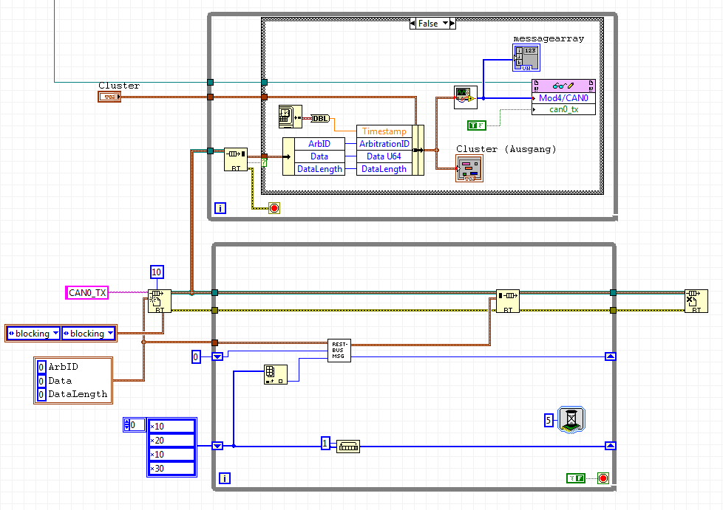This screenshot has height=510, width=723.
Task: Toggle the False constant near stop terminal
Action: (576, 478)
